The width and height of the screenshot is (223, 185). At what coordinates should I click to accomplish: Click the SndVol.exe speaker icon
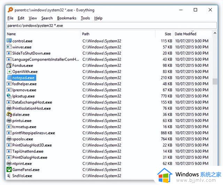coord(9,176)
